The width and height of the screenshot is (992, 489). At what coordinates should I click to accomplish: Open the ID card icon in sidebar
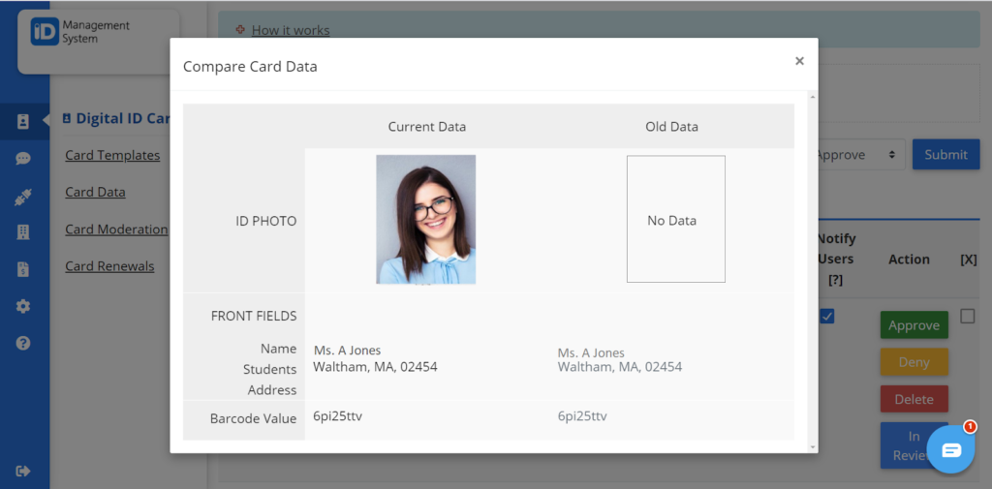[23, 121]
